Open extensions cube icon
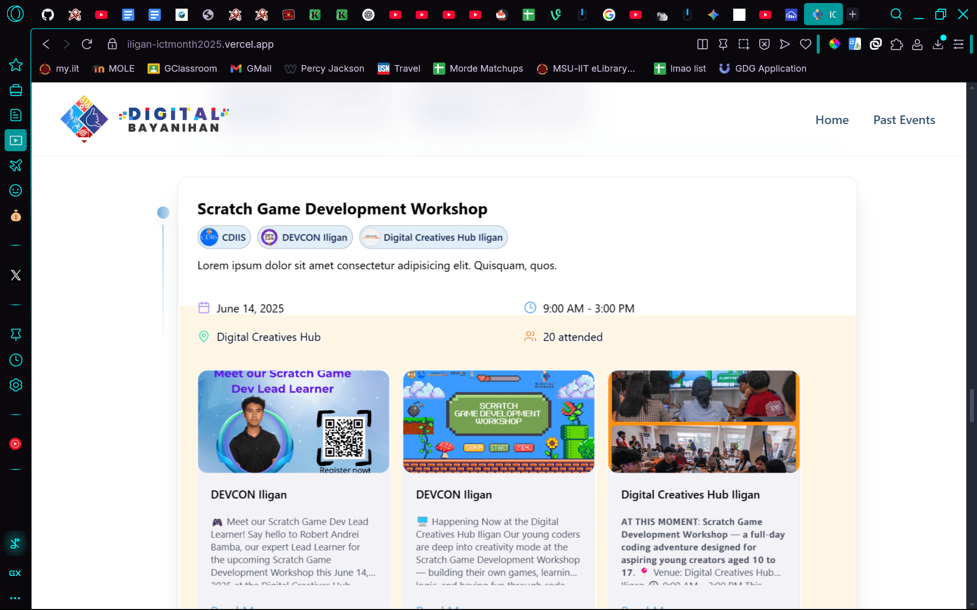Image resolution: width=977 pixels, height=610 pixels. point(897,44)
